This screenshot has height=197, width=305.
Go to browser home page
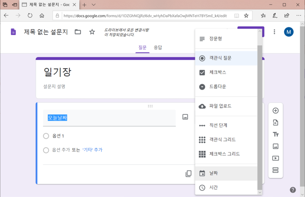pyautogui.click(x=42, y=16)
